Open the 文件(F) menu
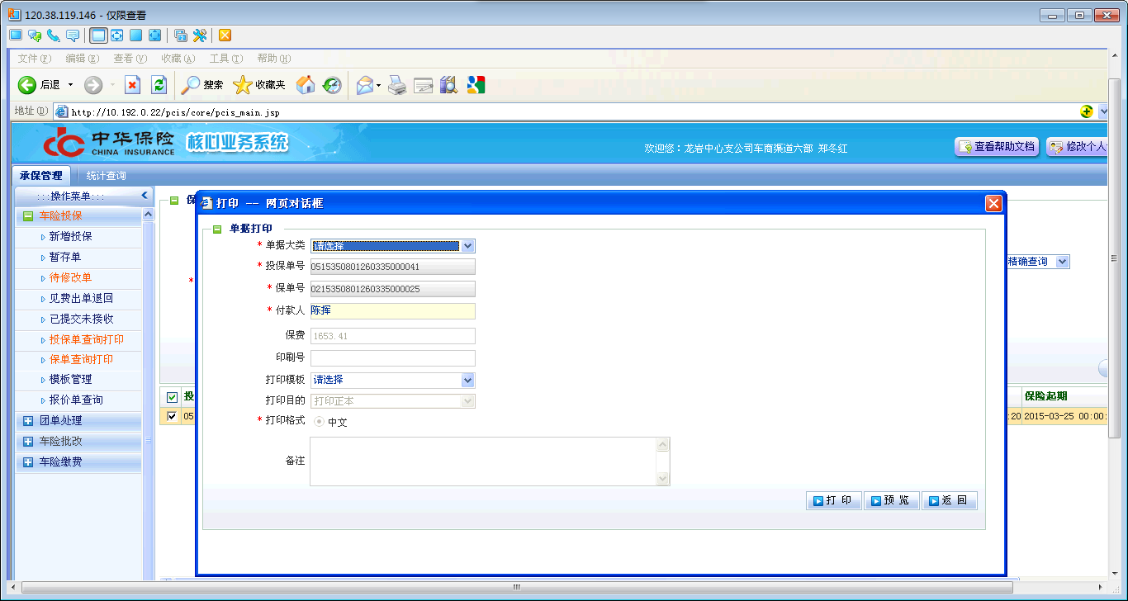 pos(34,59)
